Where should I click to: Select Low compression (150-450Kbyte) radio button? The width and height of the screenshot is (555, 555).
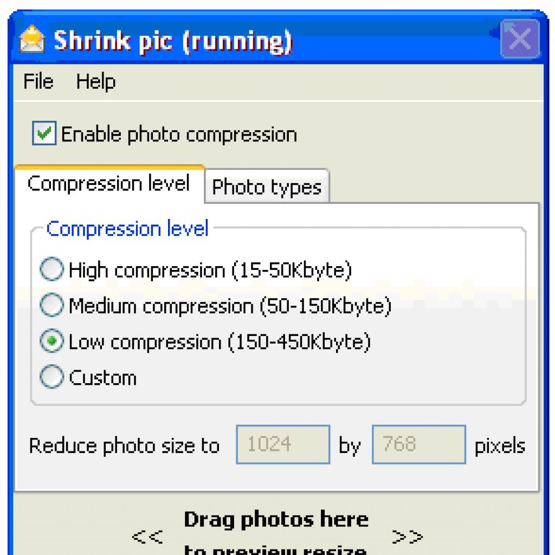[51, 341]
